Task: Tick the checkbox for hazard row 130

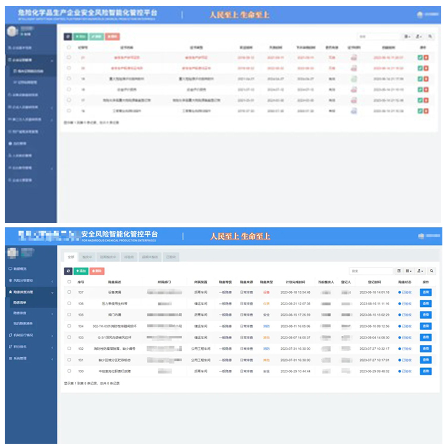Action: pyautogui.click(x=69, y=371)
